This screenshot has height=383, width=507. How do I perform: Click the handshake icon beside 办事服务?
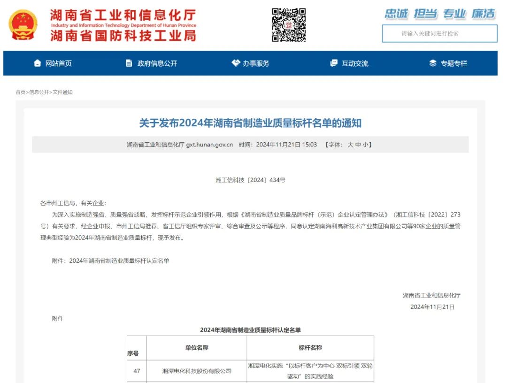click(236, 63)
